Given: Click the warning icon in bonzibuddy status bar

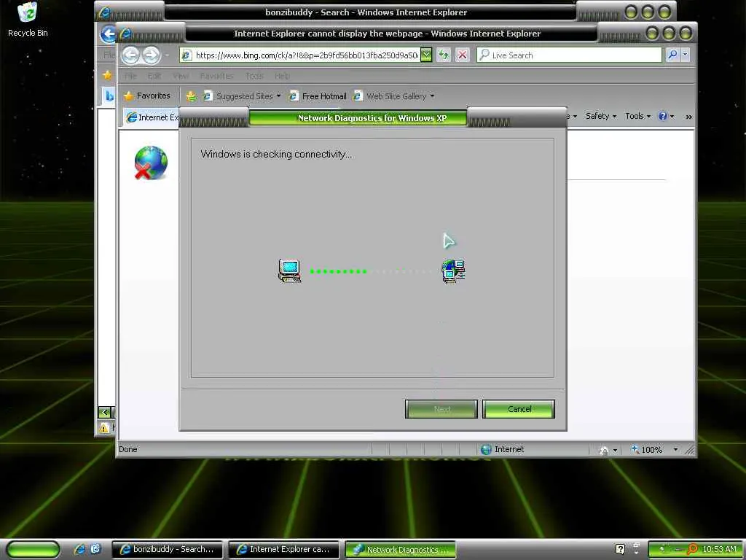Looking at the screenshot, I should tap(103, 427).
